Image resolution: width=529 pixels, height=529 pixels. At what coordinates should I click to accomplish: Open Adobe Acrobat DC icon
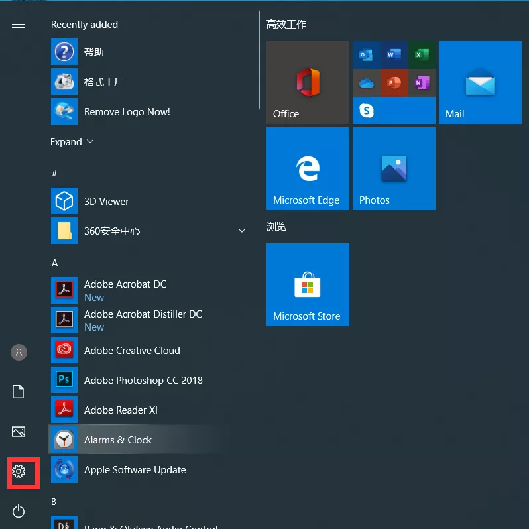[x=64, y=290]
